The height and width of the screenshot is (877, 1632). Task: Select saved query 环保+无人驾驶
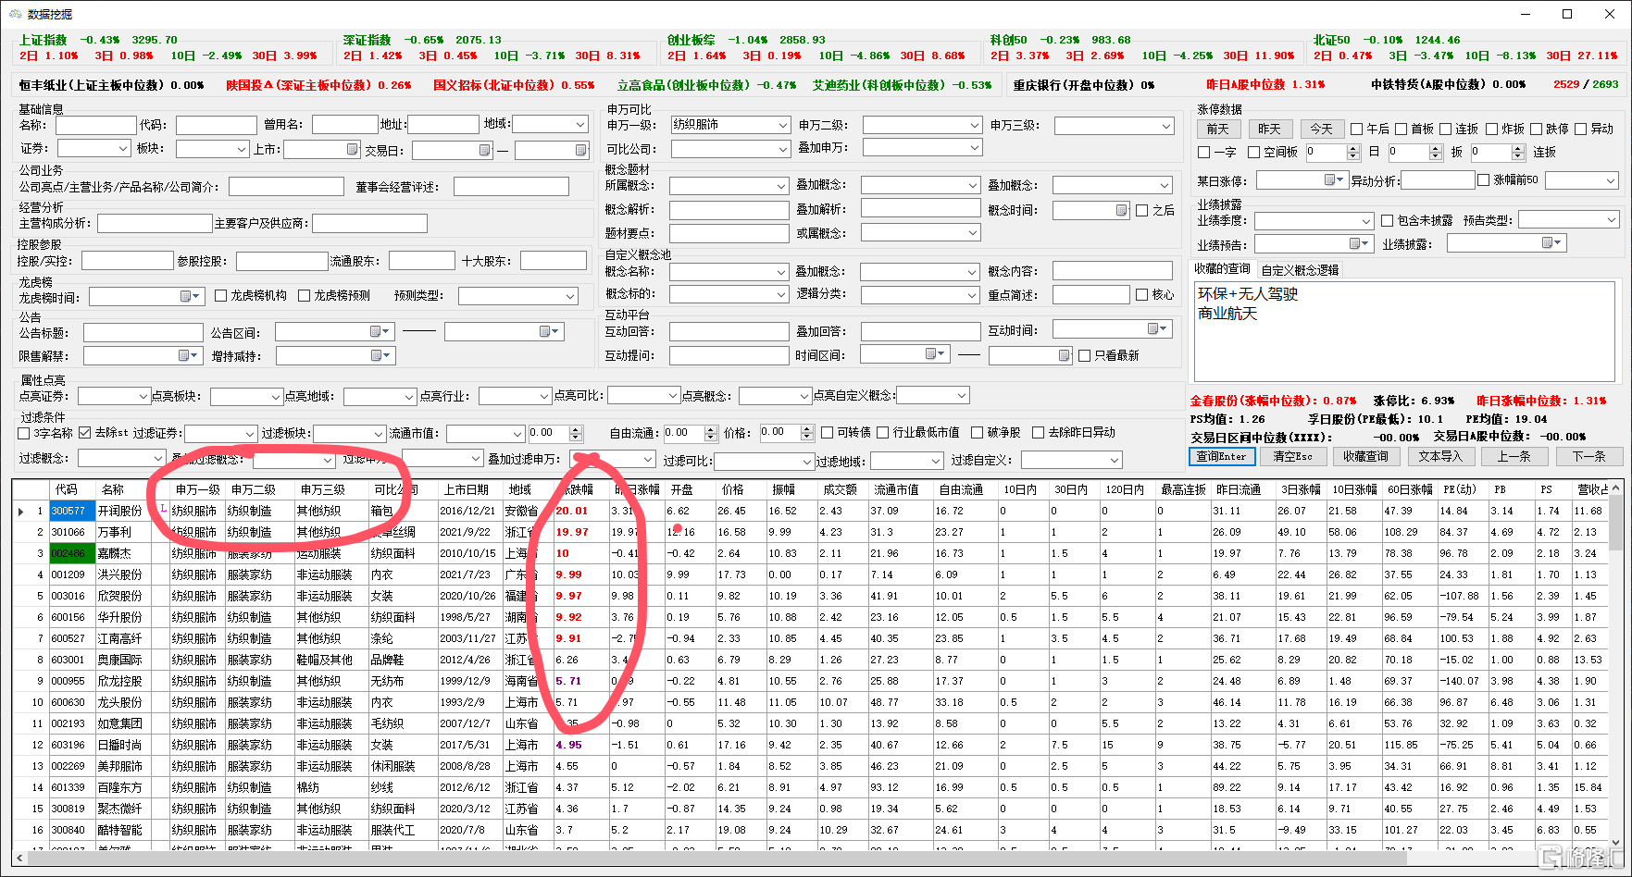(x=1248, y=294)
